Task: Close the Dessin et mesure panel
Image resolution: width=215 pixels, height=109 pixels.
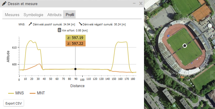Action: [141, 3]
